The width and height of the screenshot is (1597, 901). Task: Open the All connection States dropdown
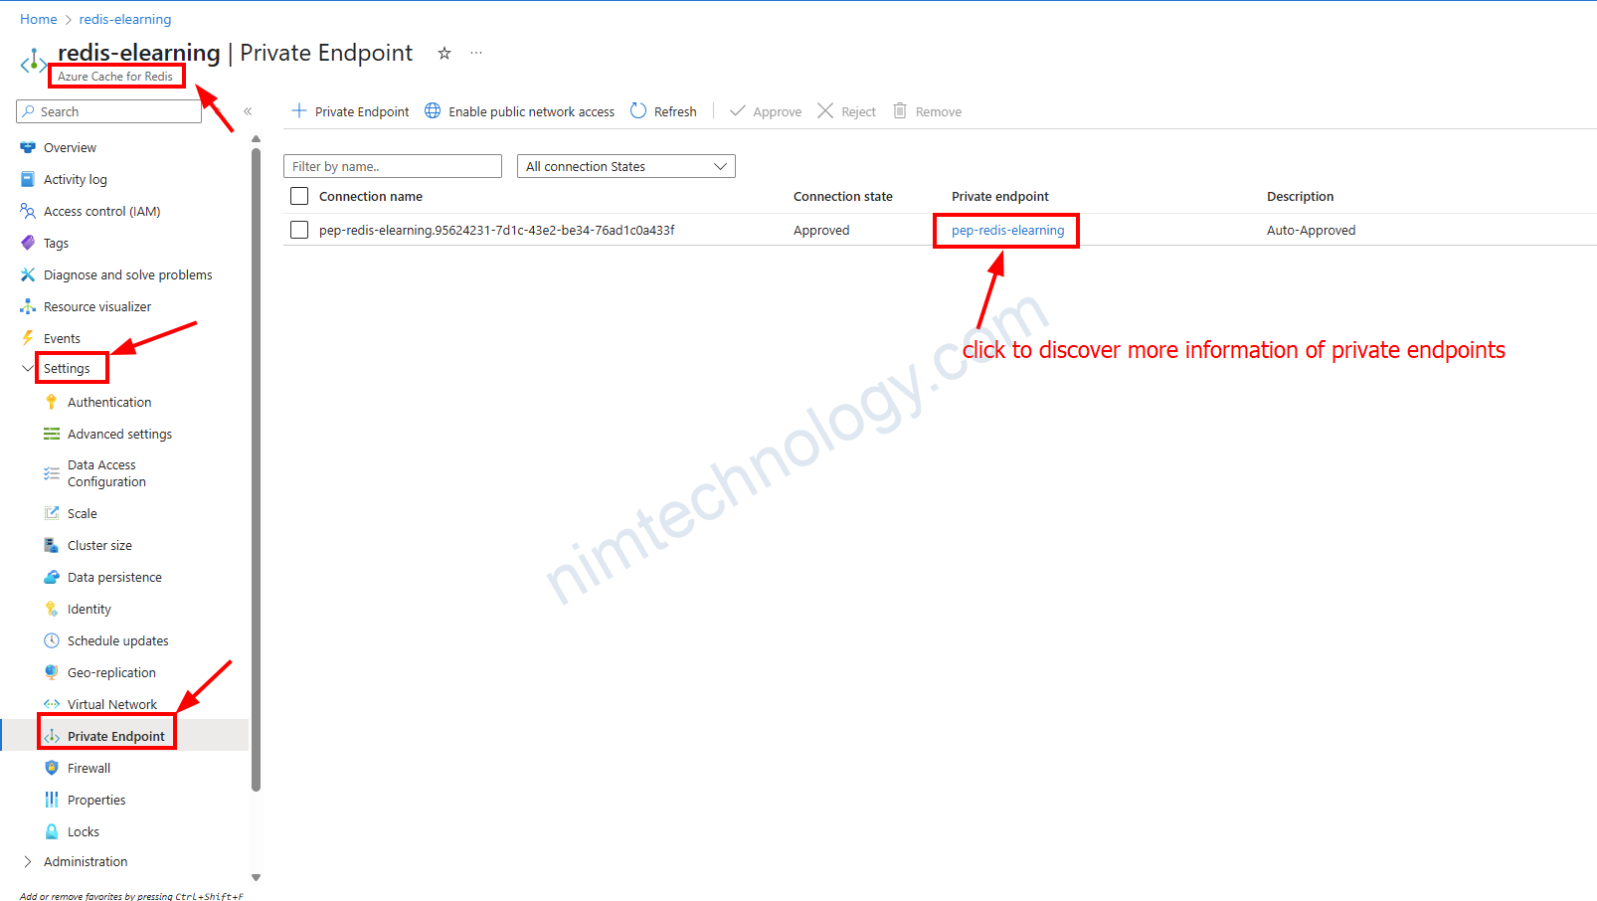[x=625, y=166]
